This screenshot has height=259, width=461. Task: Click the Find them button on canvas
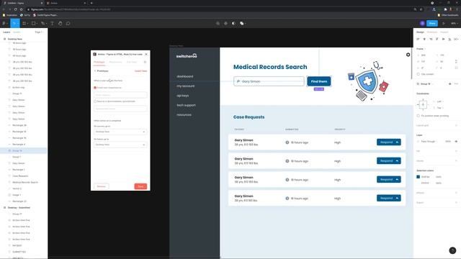point(319,81)
